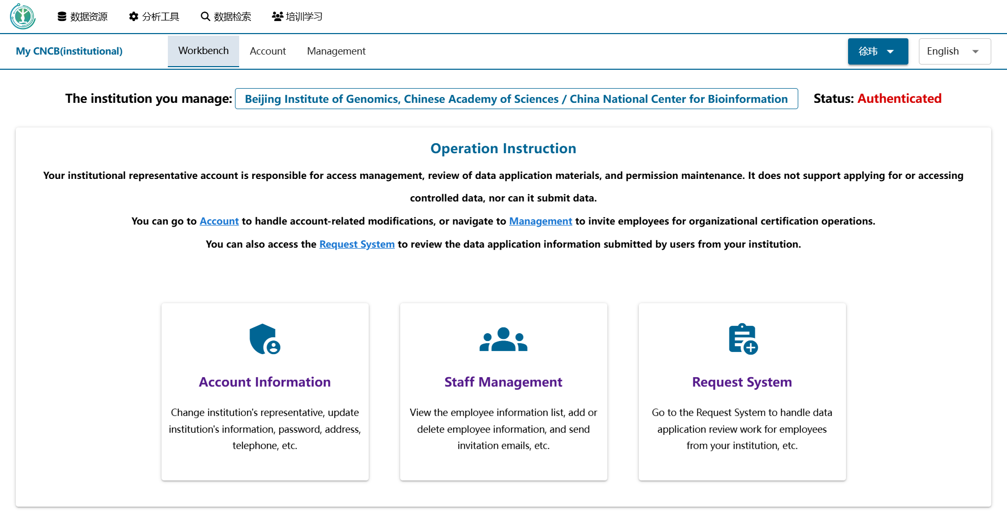Switch to the Management tab
The image size is (1007, 522).
pyautogui.click(x=336, y=51)
